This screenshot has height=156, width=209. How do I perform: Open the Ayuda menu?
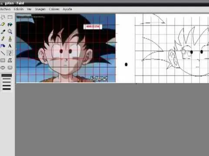[x=67, y=9]
